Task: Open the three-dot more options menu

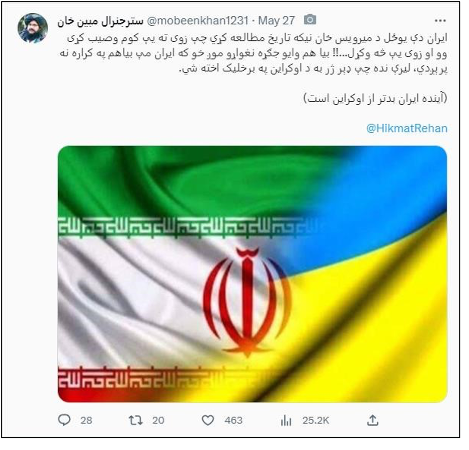Action: 440,21
